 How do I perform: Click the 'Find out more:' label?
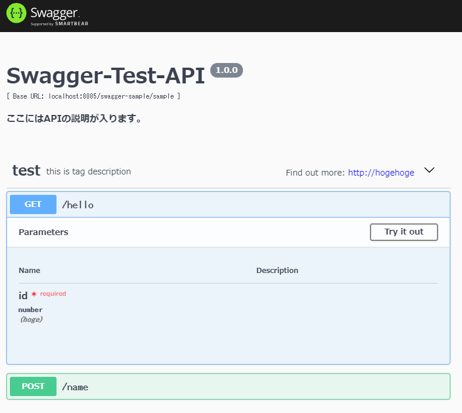pyautogui.click(x=315, y=173)
